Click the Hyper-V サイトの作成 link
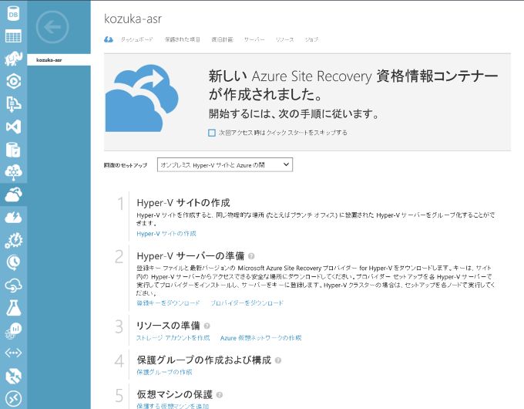The height and width of the screenshot is (409, 524). (166, 234)
